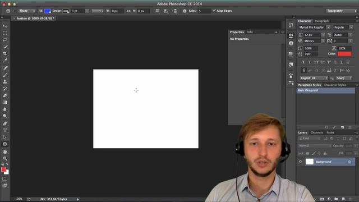Viewport: 359px width, 202px height.
Task: Select the Blur tool
Action: pos(5,109)
